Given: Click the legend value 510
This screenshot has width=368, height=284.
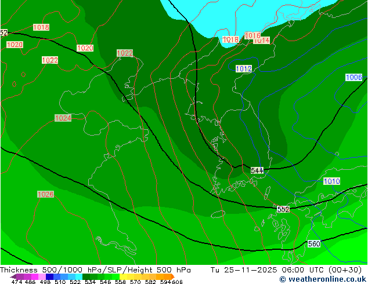Looking at the screenshot, I should click(60, 282).
